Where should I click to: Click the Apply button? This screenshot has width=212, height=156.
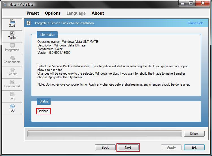pyautogui.click(x=171, y=148)
